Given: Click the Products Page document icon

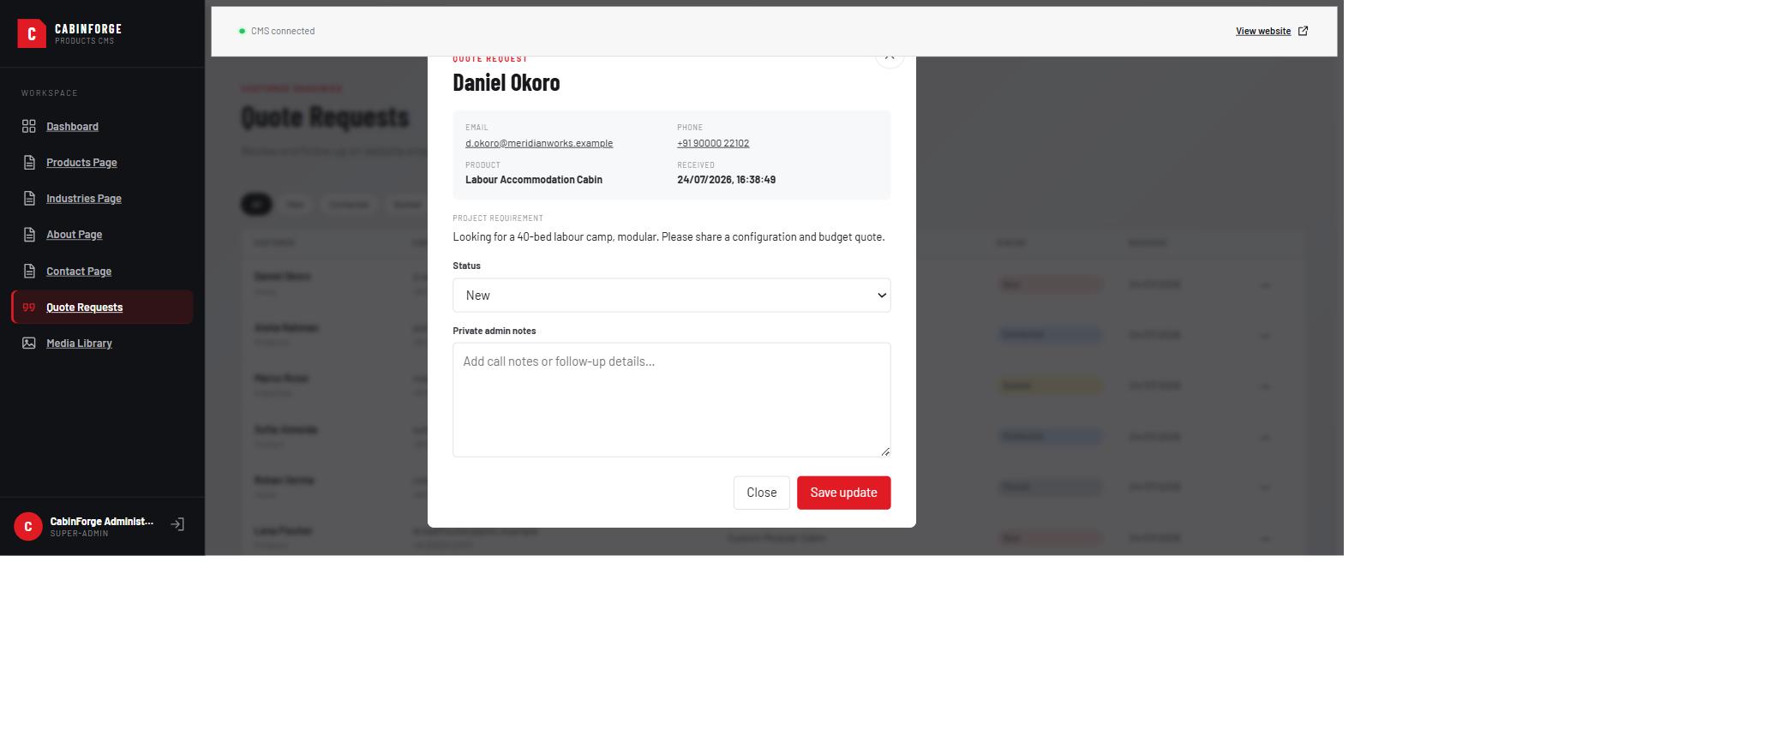Looking at the screenshot, I should click(29, 162).
